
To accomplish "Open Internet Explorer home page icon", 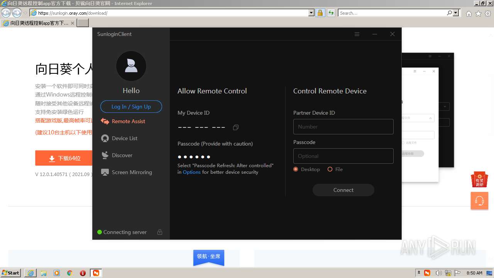I will pyautogui.click(x=469, y=14).
